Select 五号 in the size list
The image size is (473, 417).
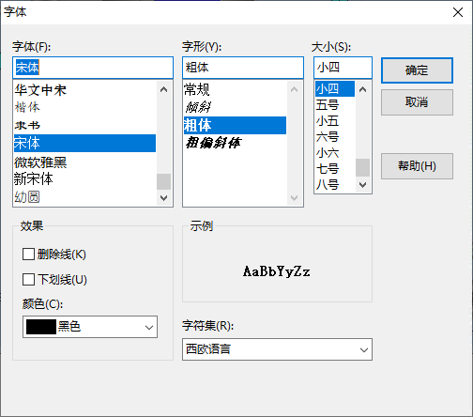tap(335, 105)
